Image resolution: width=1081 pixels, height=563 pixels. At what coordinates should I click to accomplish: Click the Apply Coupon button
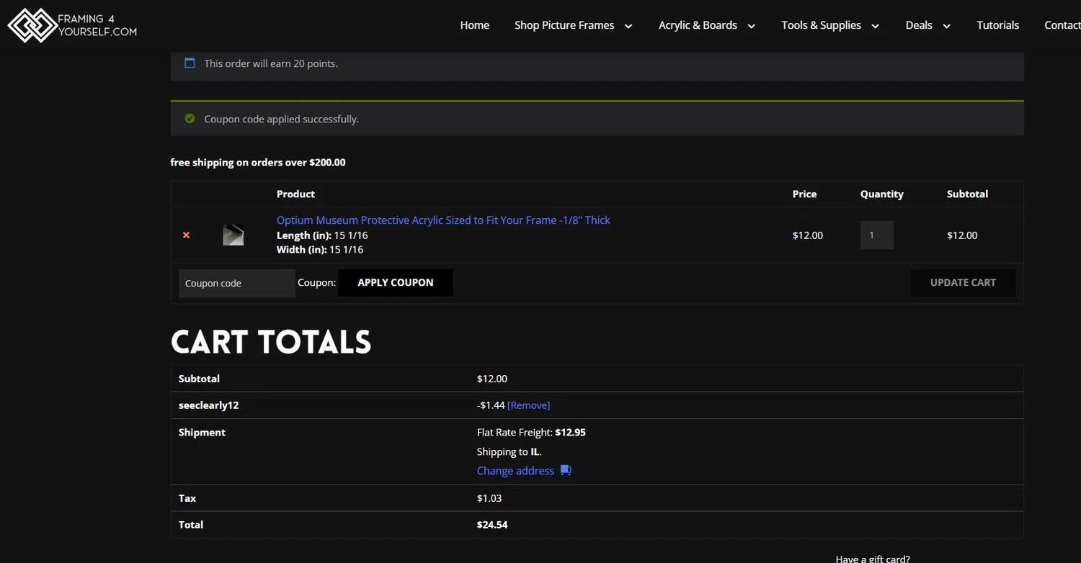click(396, 282)
